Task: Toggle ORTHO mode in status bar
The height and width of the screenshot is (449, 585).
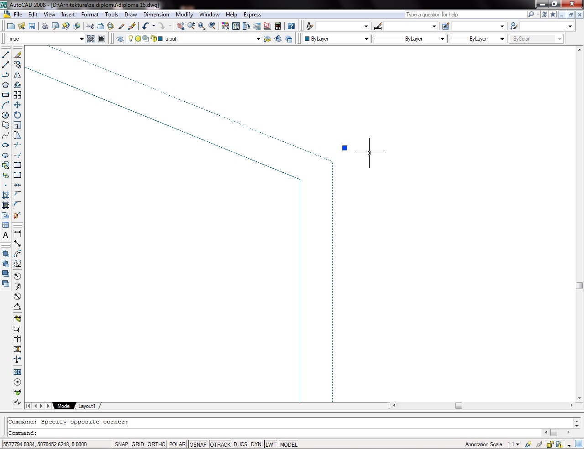Action: coord(157,444)
